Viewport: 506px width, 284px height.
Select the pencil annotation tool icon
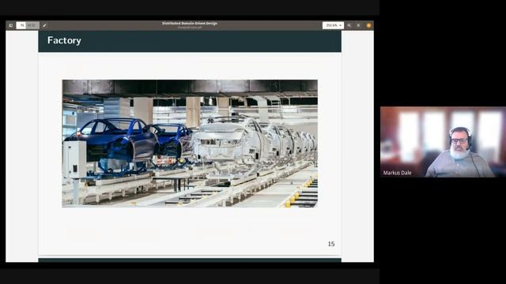tap(44, 25)
